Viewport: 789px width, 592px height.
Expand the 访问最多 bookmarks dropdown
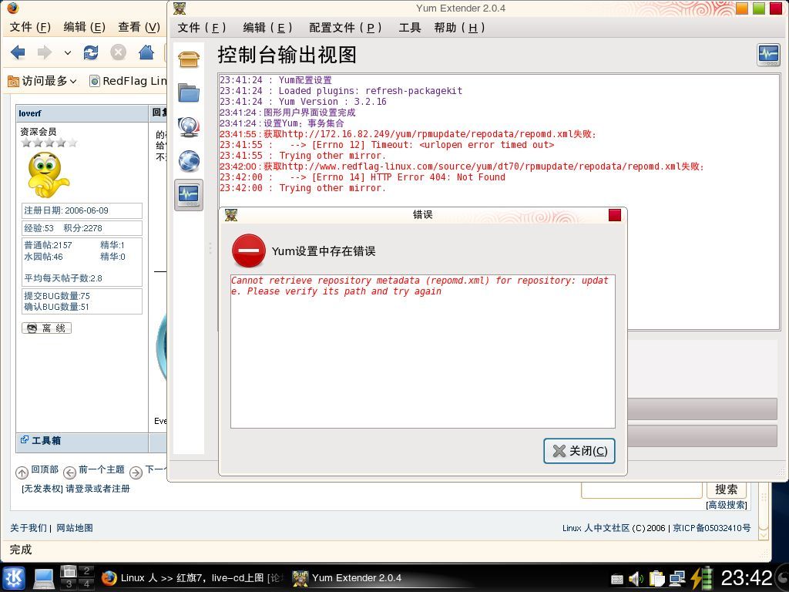coord(73,81)
